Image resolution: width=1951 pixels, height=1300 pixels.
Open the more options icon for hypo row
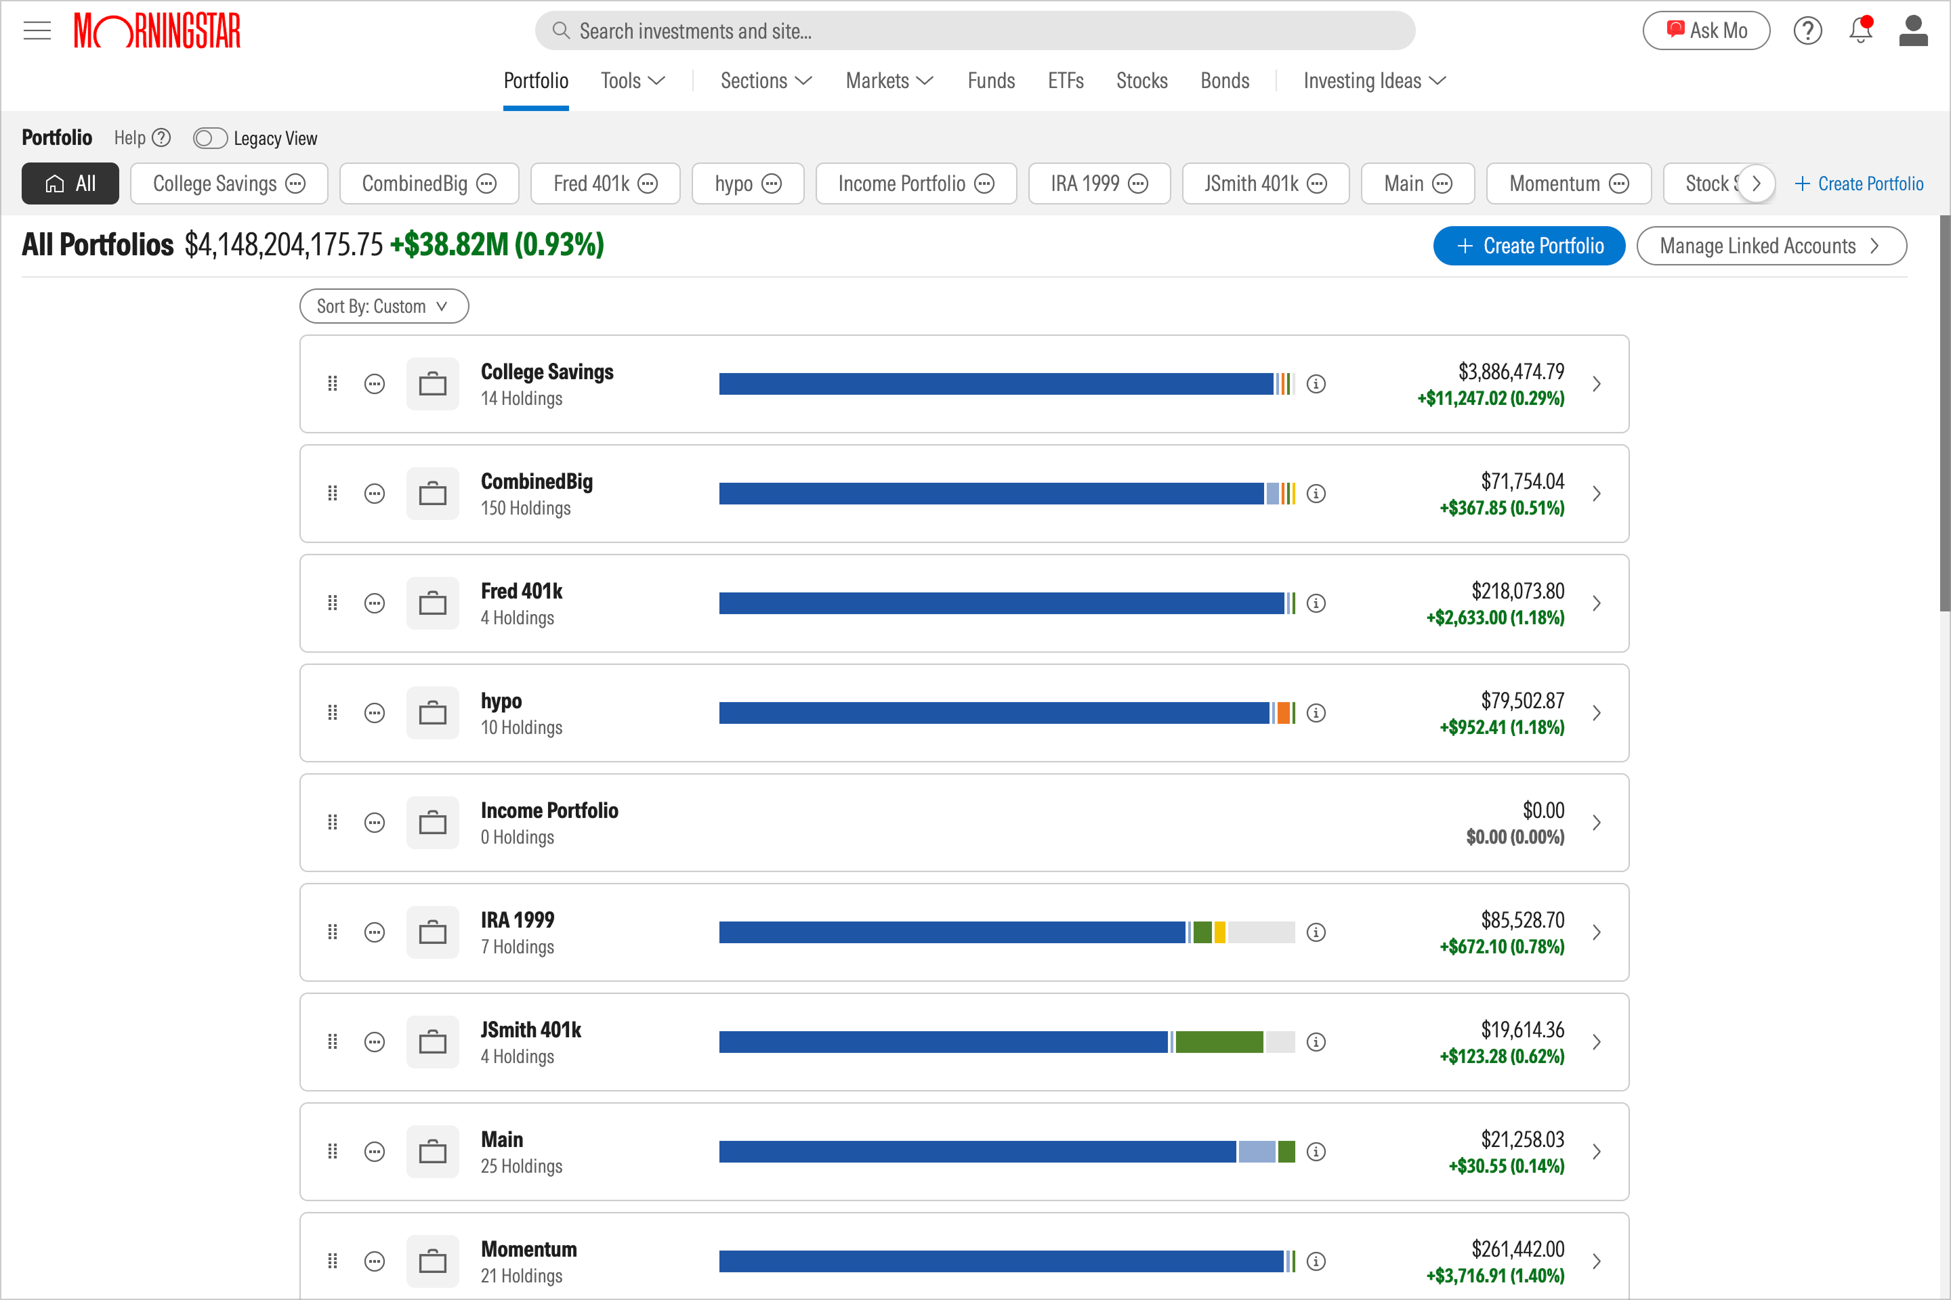(375, 712)
